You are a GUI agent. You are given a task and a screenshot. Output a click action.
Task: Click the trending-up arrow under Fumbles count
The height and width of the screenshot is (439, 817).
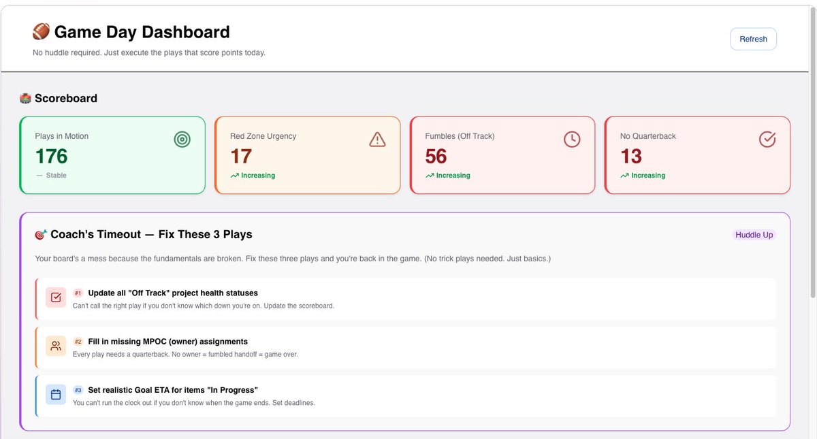(430, 176)
